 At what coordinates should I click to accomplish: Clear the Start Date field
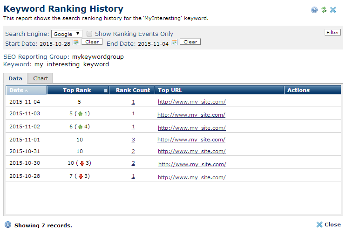92,42
